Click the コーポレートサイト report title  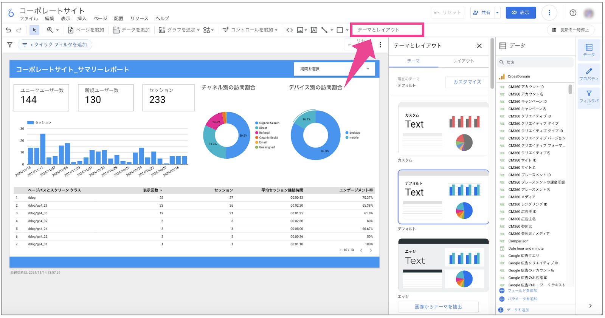point(52,11)
